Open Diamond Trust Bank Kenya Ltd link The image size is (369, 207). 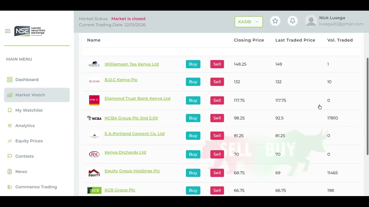point(137,98)
